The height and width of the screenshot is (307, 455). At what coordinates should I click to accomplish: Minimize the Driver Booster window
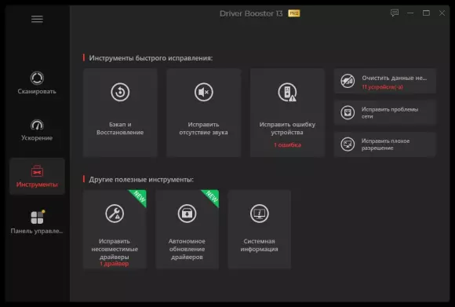(410, 13)
